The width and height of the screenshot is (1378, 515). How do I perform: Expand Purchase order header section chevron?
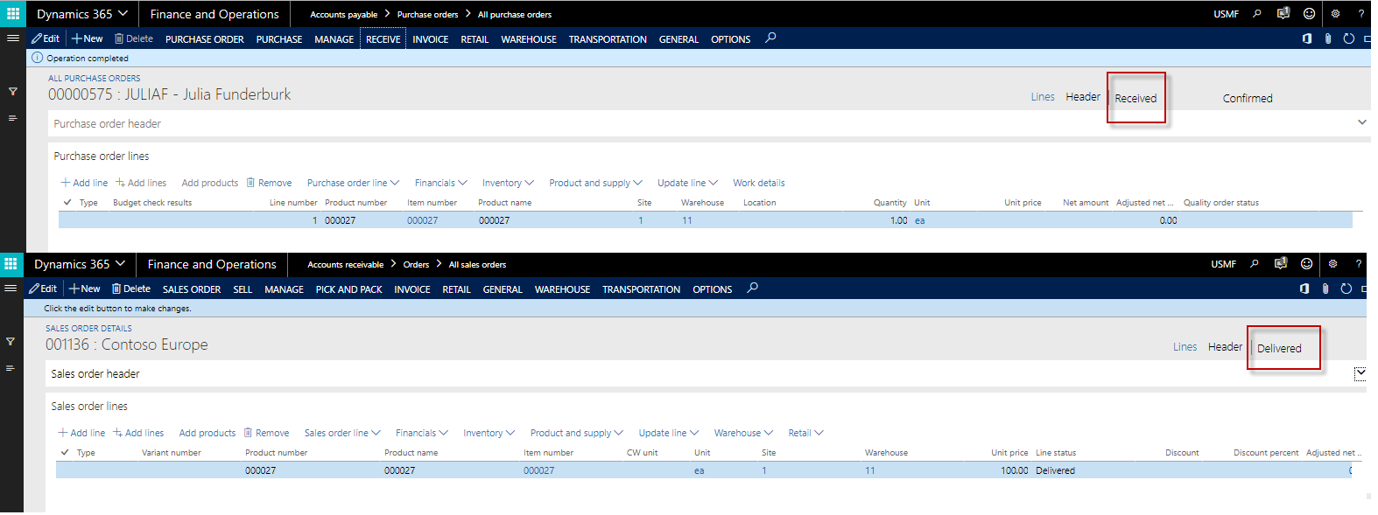coord(1361,122)
